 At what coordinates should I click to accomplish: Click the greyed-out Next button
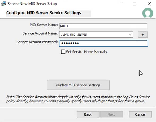point(112,114)
